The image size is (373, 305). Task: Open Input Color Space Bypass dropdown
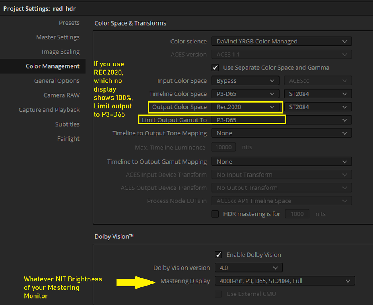click(245, 81)
